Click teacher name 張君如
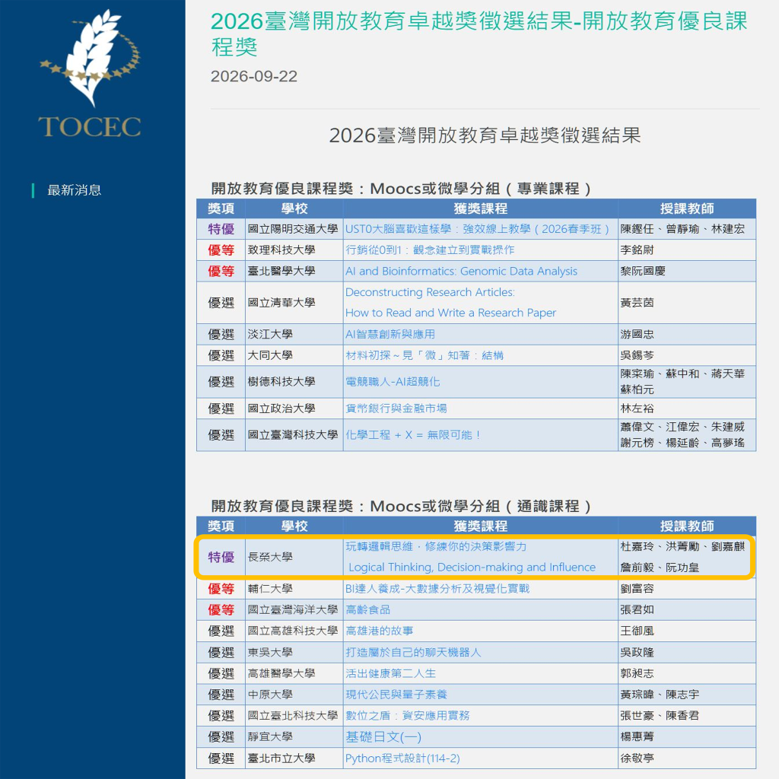 tap(637, 609)
